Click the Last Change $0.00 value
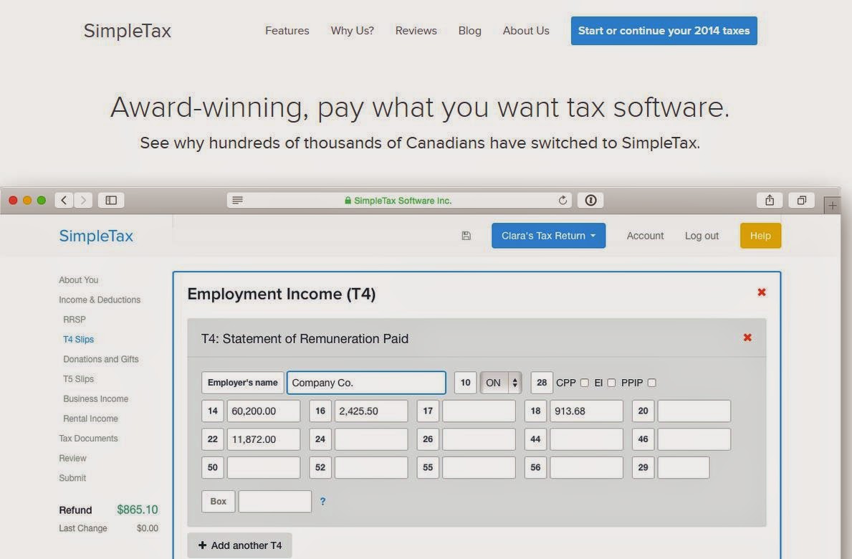The width and height of the screenshot is (852, 559). (x=147, y=528)
